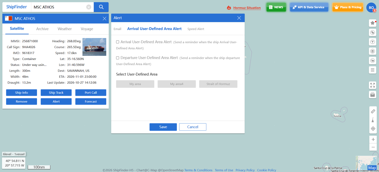Open API & Data Service
The image size is (379, 172).
309,7
